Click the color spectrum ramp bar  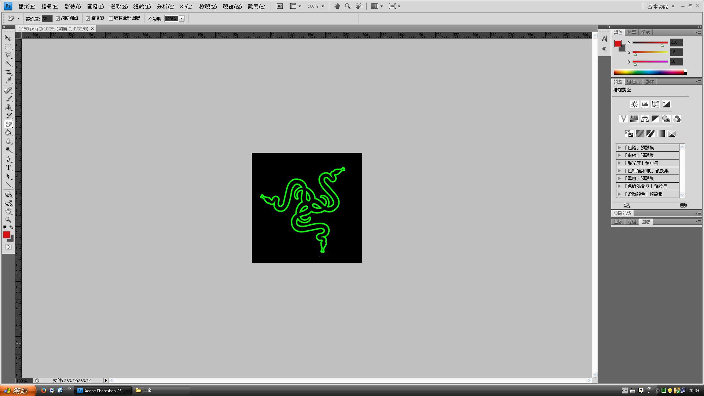(x=649, y=72)
